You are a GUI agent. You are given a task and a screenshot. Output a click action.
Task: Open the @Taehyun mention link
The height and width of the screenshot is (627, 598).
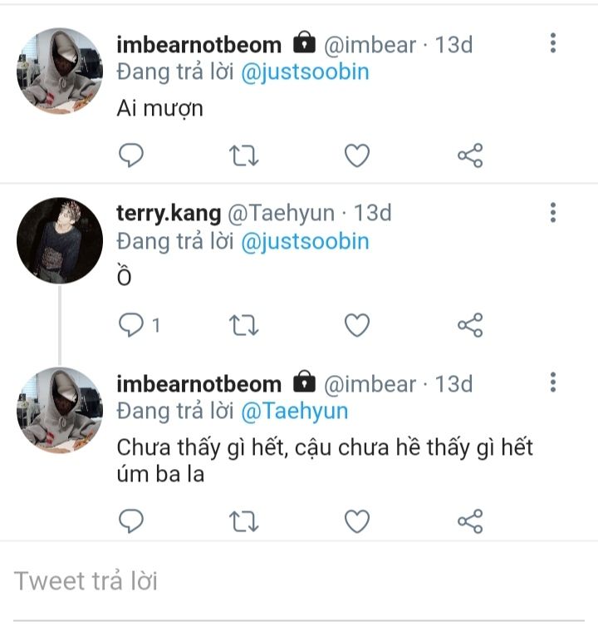point(294,411)
